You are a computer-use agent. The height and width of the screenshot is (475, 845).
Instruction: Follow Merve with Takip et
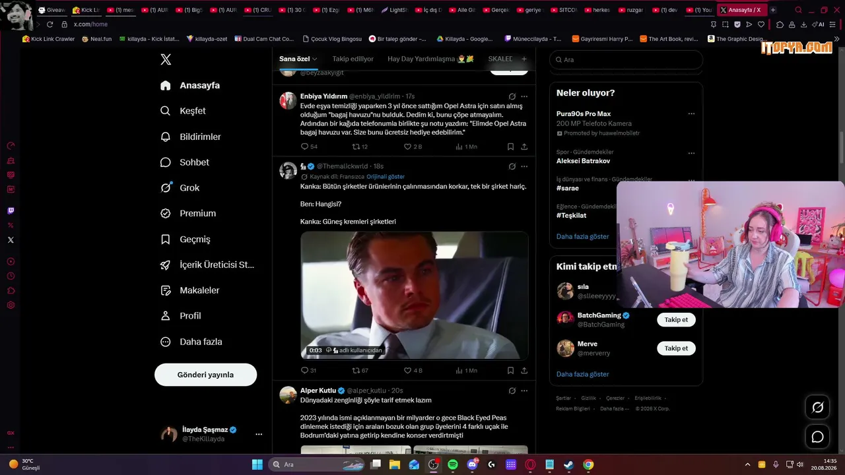676,348
